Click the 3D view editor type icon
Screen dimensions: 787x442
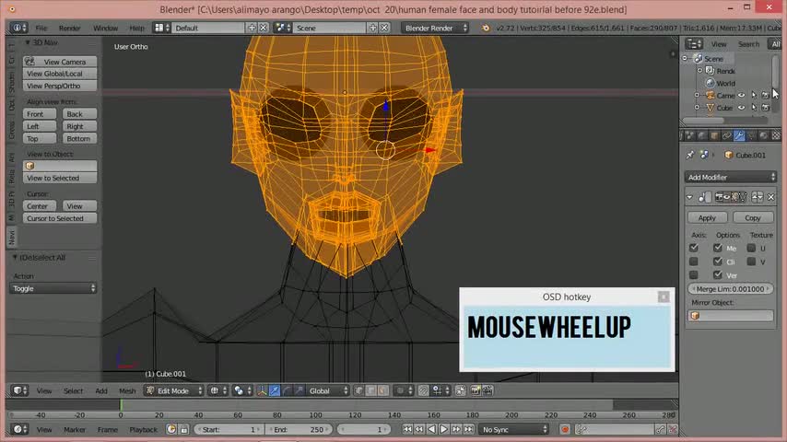(18, 390)
